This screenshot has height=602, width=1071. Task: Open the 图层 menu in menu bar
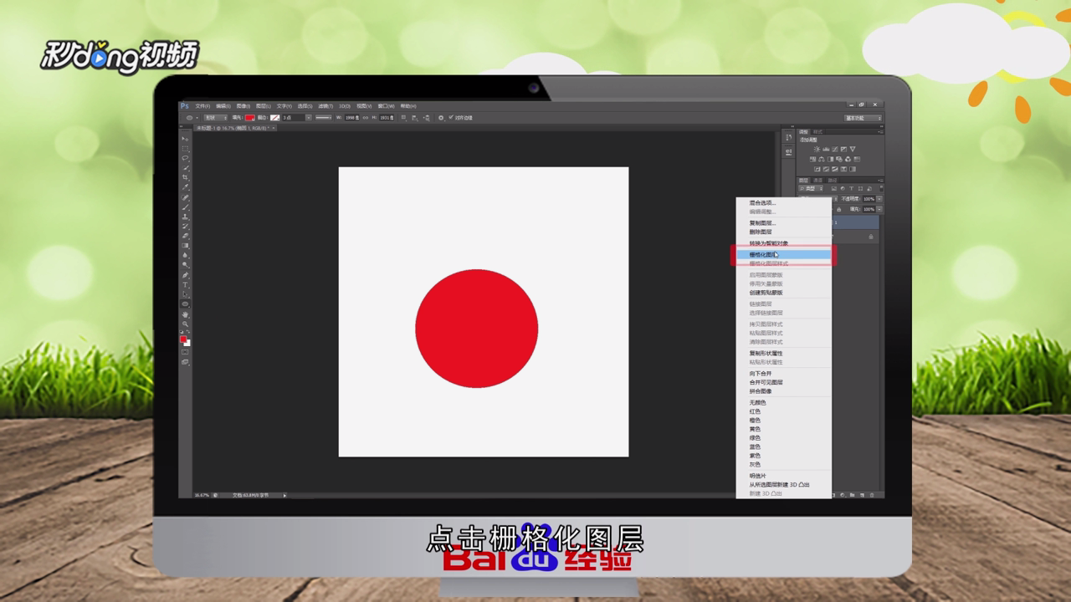pos(263,106)
